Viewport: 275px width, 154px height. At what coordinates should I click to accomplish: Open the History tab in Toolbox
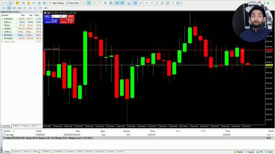click(27, 151)
